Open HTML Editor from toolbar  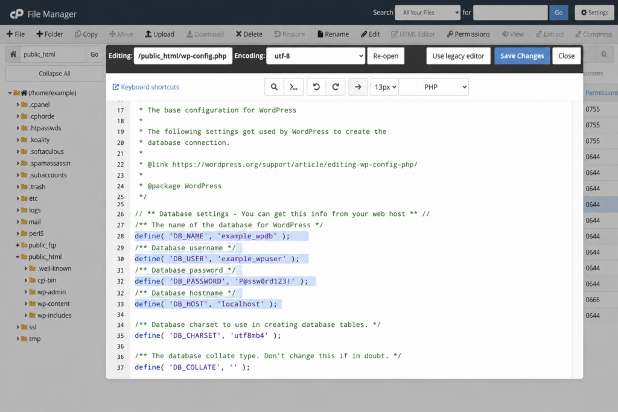point(413,34)
